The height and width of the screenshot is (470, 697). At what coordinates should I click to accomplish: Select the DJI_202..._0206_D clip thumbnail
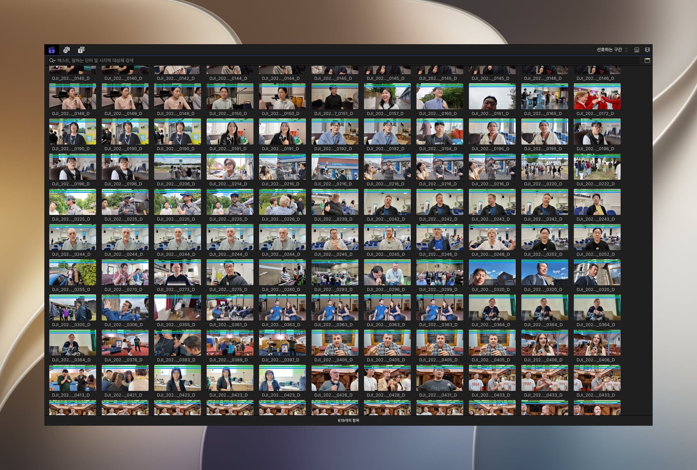click(x=177, y=167)
